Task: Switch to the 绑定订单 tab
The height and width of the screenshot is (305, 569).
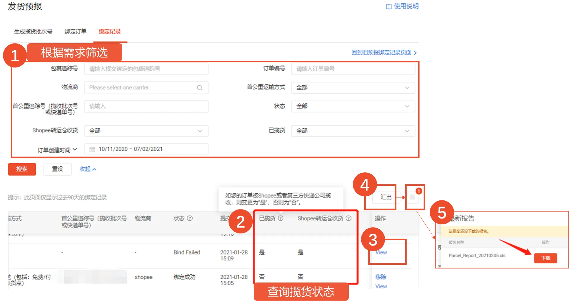Action: [75, 32]
